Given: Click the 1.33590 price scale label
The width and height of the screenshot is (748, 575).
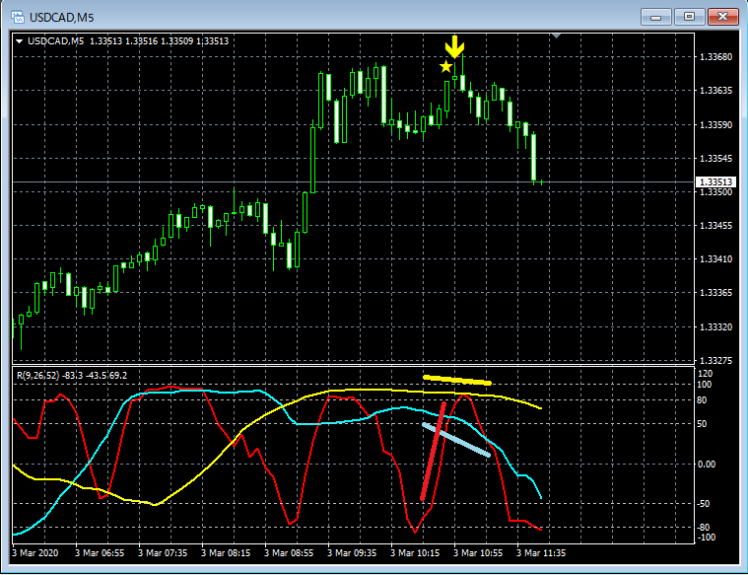Looking at the screenshot, I should (715, 124).
